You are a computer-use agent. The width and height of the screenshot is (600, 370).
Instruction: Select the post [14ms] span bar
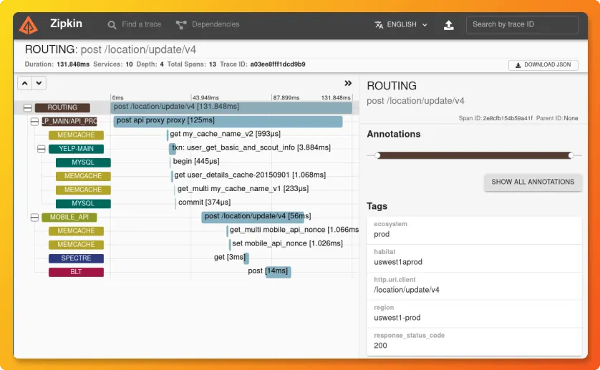tap(278, 272)
